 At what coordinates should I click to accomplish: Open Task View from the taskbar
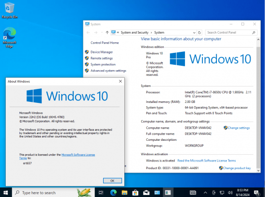click(x=101, y=193)
